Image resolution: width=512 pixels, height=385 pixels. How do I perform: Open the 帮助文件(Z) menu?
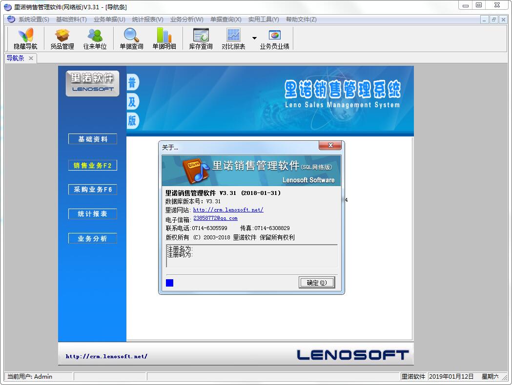[301, 19]
